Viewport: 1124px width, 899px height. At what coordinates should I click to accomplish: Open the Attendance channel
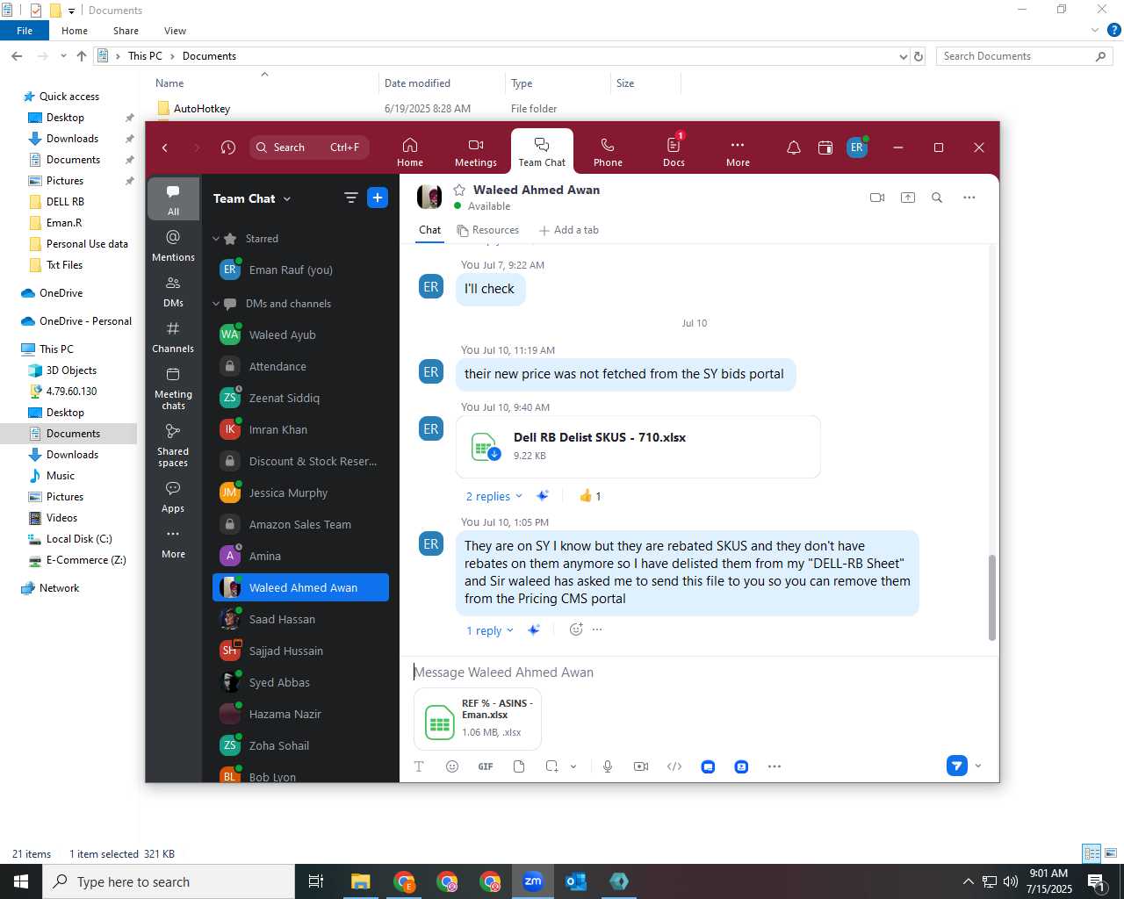pos(300,366)
